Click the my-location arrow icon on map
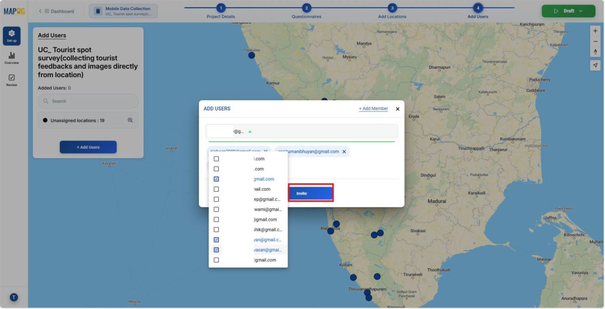 pos(595,65)
